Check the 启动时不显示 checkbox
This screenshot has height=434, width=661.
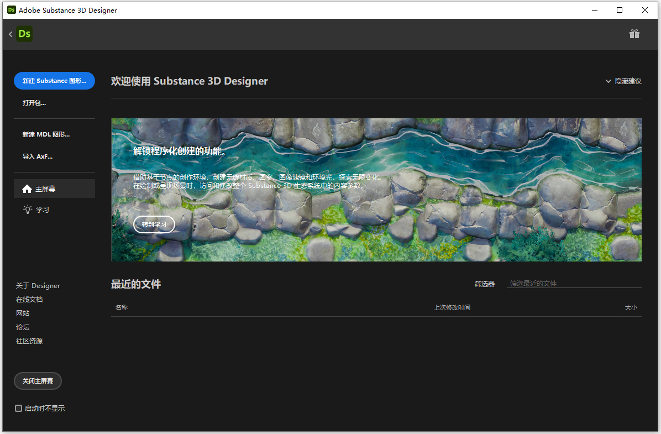pos(17,408)
